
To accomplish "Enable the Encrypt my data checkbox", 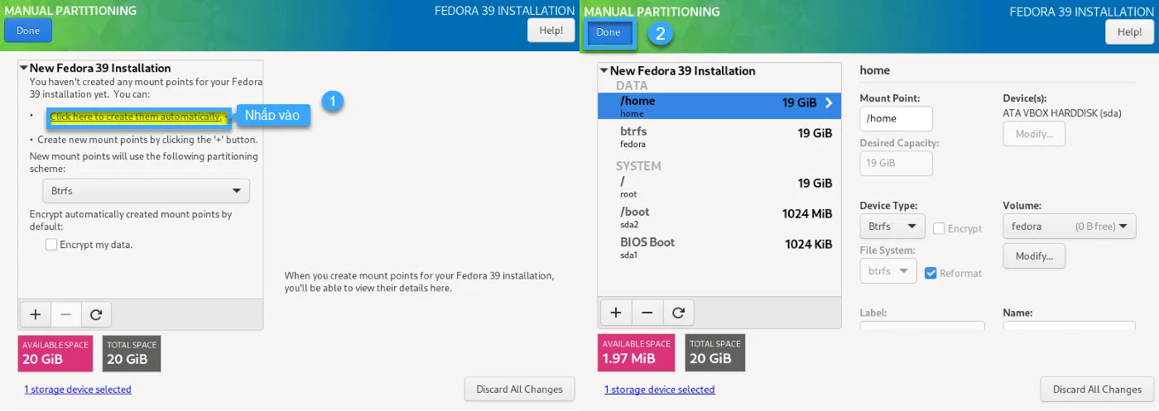I will 52,245.
